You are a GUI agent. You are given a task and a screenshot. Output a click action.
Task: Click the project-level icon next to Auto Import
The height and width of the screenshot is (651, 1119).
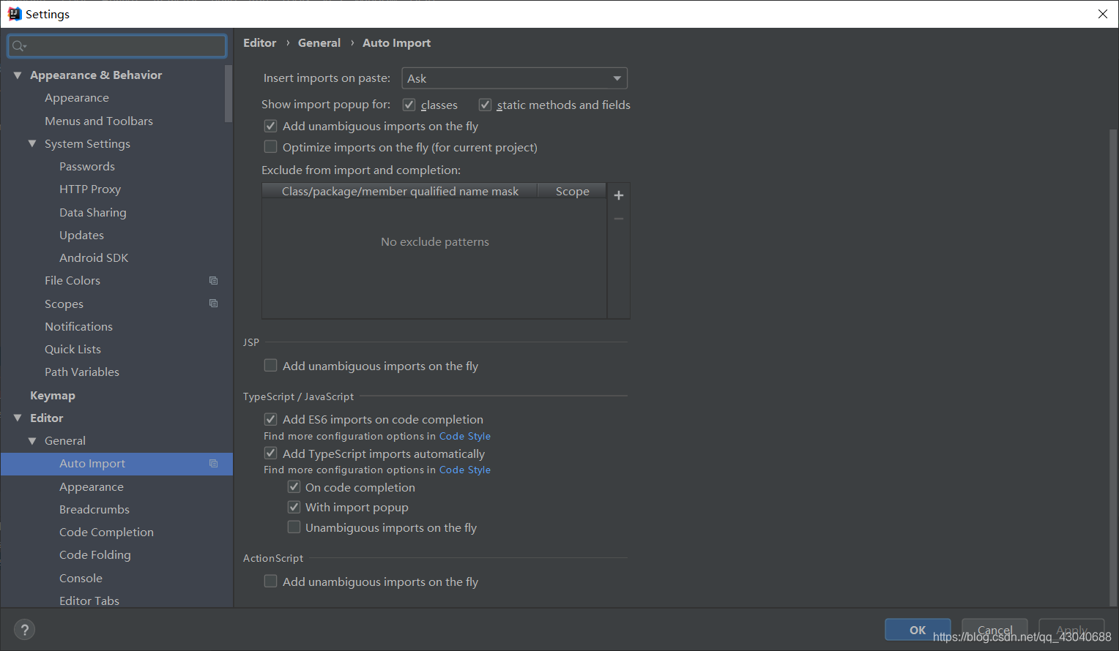pos(214,463)
